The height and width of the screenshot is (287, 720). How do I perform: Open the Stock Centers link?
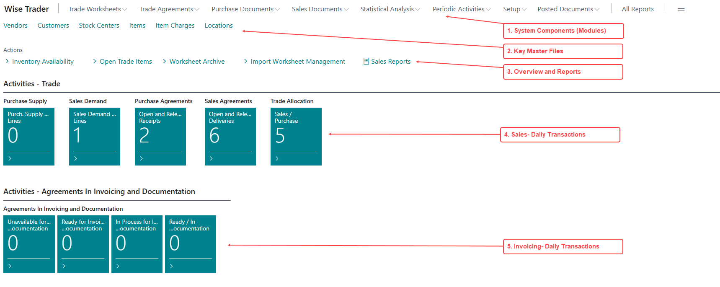pyautogui.click(x=99, y=26)
